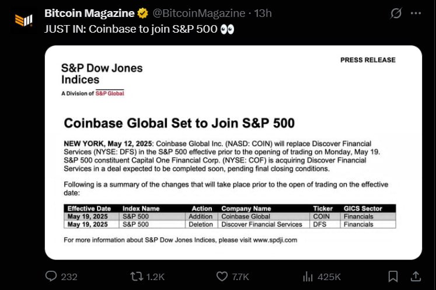The height and width of the screenshot is (290, 436).
Task: Open the Bitcoin Magazine display name
Action: (89, 13)
